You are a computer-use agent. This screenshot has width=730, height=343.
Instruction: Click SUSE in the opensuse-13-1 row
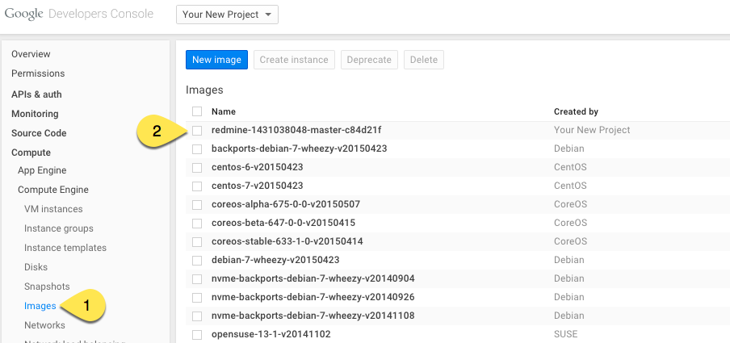(565, 334)
